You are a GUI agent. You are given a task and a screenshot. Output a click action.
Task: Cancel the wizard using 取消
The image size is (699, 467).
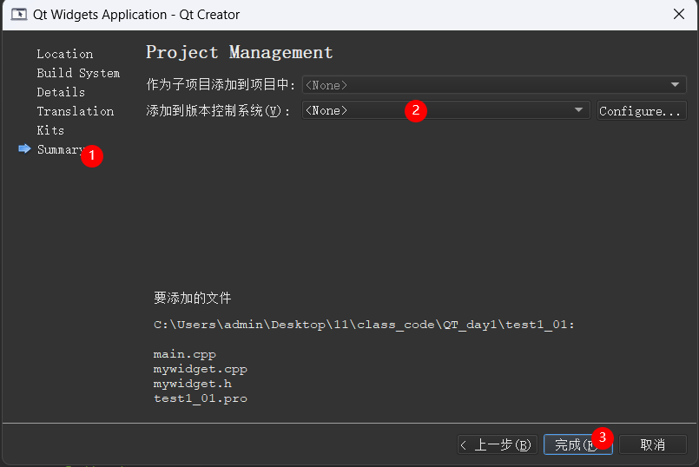652,444
